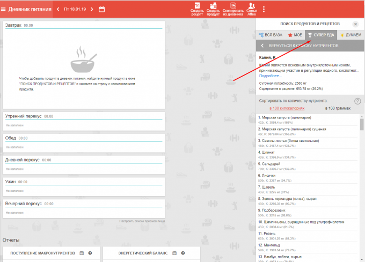The image size is (365, 262).
Task: Open Семья Afilee family profile icon
Action: 252,9
